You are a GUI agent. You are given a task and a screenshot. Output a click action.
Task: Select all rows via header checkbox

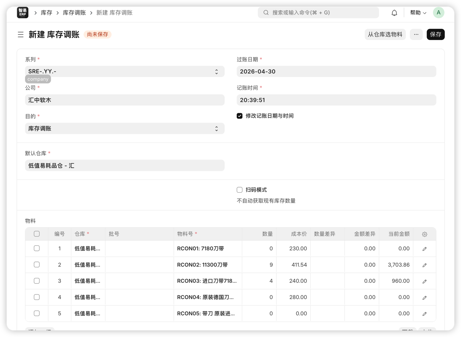[x=37, y=234]
